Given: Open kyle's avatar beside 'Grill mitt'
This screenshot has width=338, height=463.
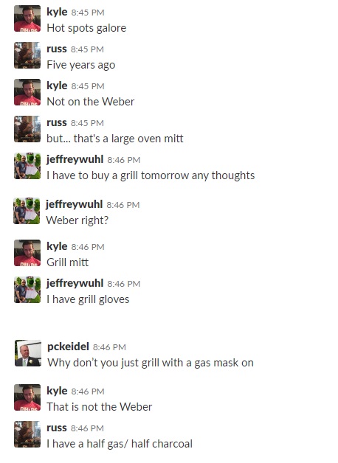Looking at the screenshot, I should [x=27, y=253].
